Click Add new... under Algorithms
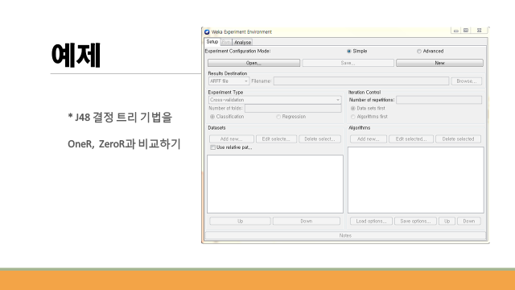 369,139
